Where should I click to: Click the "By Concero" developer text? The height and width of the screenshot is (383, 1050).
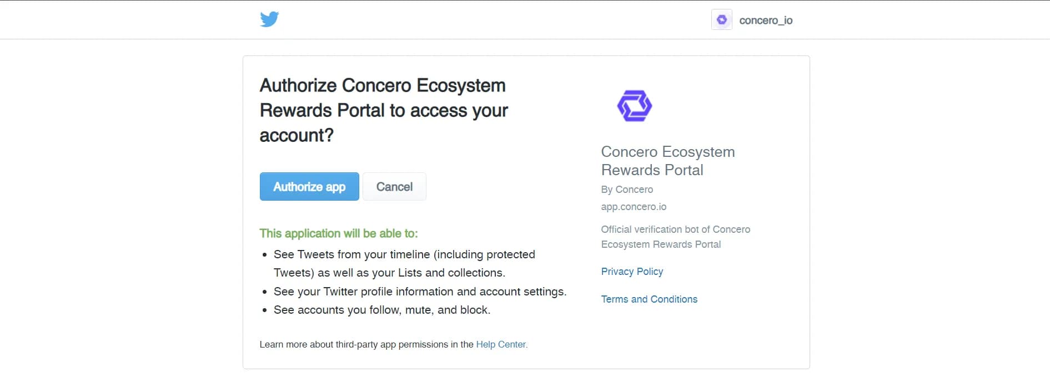point(627,190)
